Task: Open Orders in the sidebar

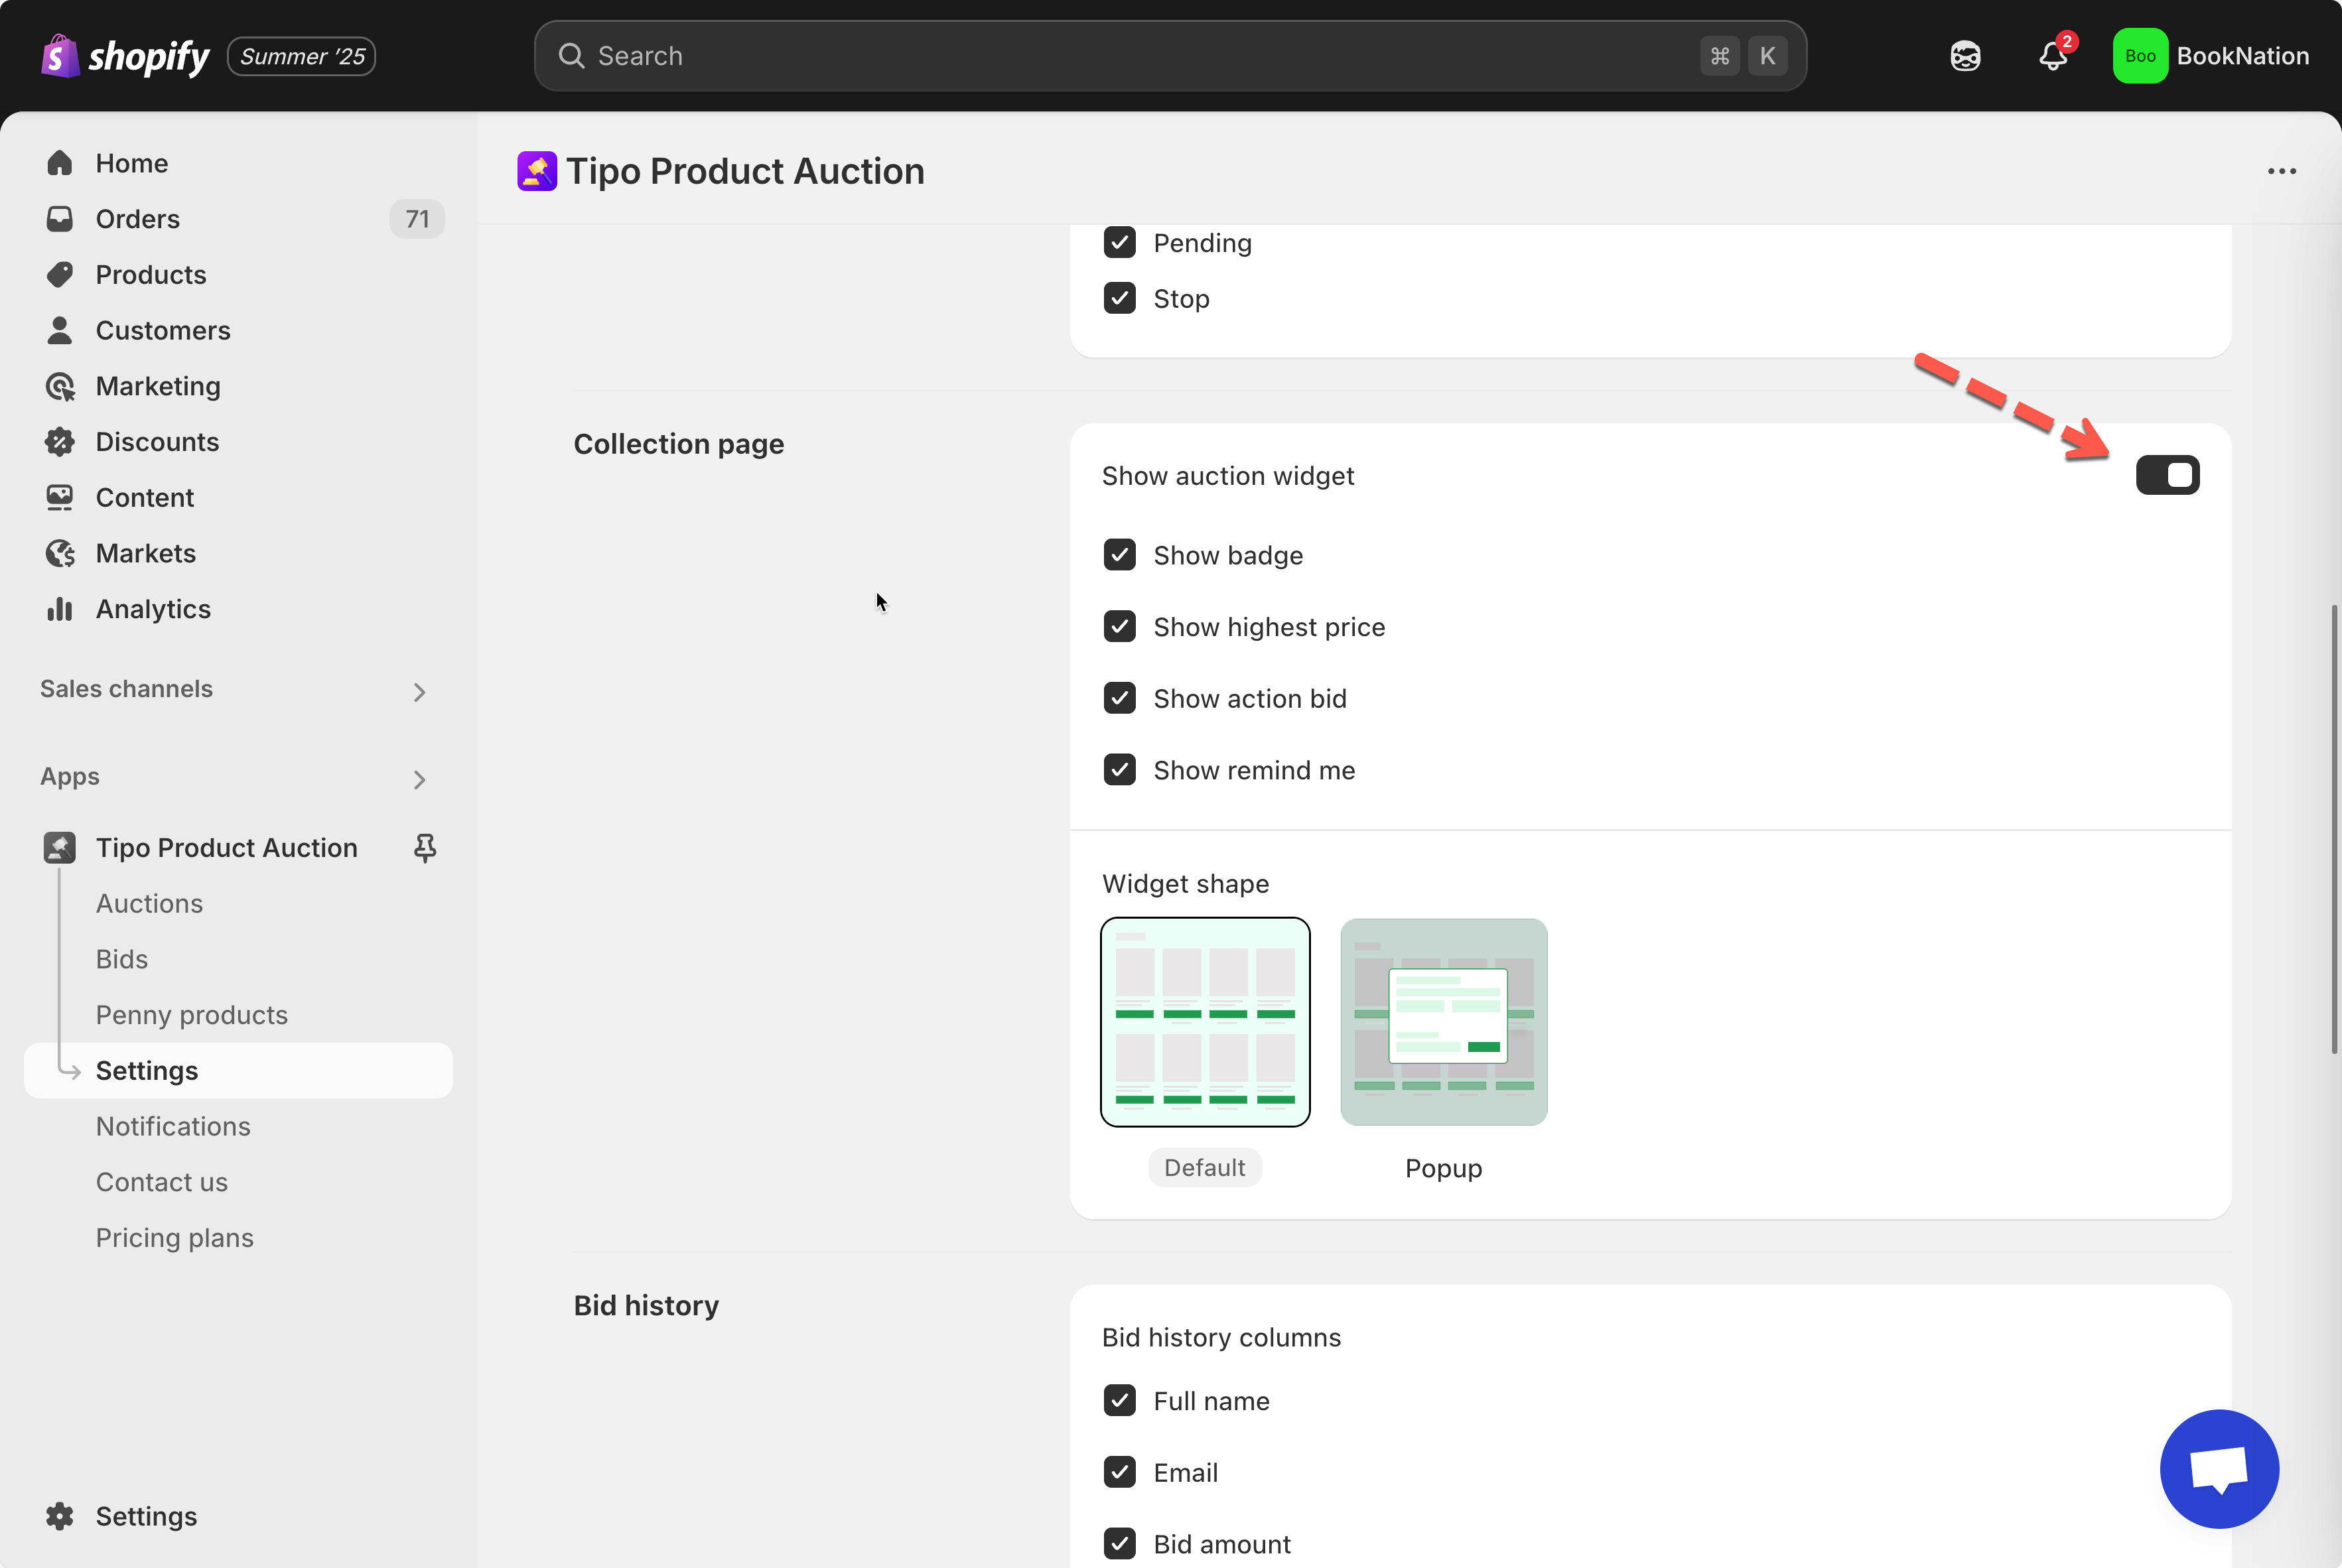Action: 137,219
